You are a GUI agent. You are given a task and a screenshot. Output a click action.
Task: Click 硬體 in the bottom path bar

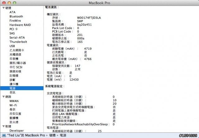[x=53, y=135]
